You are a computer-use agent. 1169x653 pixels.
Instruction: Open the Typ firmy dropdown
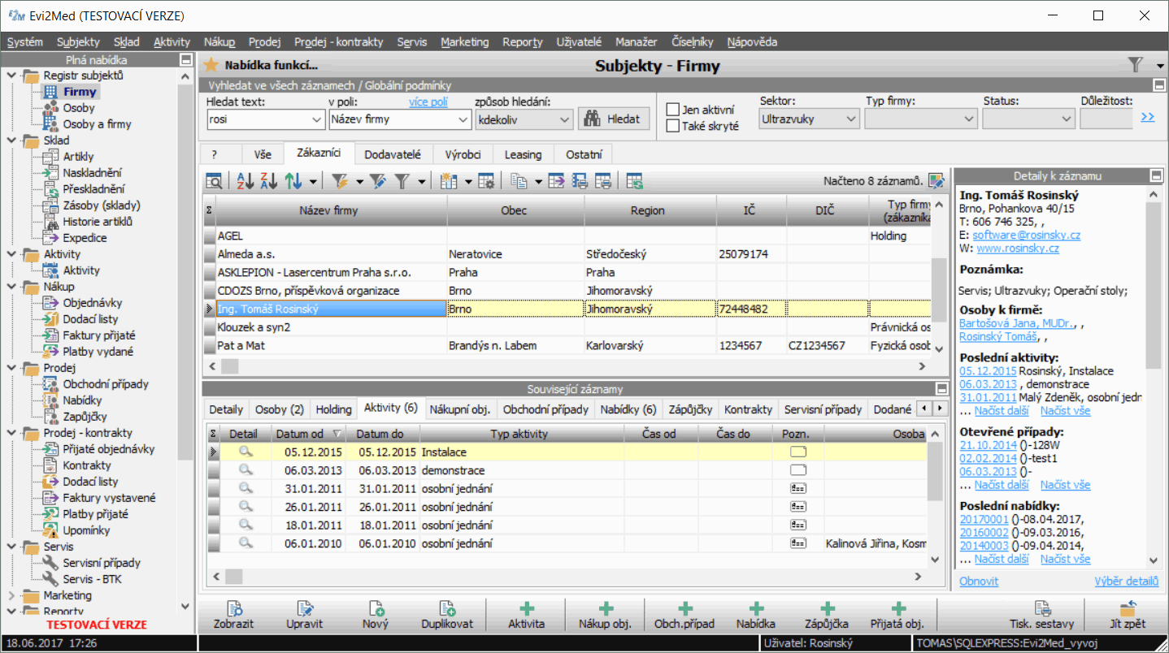968,119
